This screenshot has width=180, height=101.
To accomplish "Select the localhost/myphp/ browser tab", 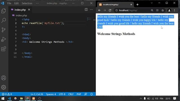I will pos(115,4).
